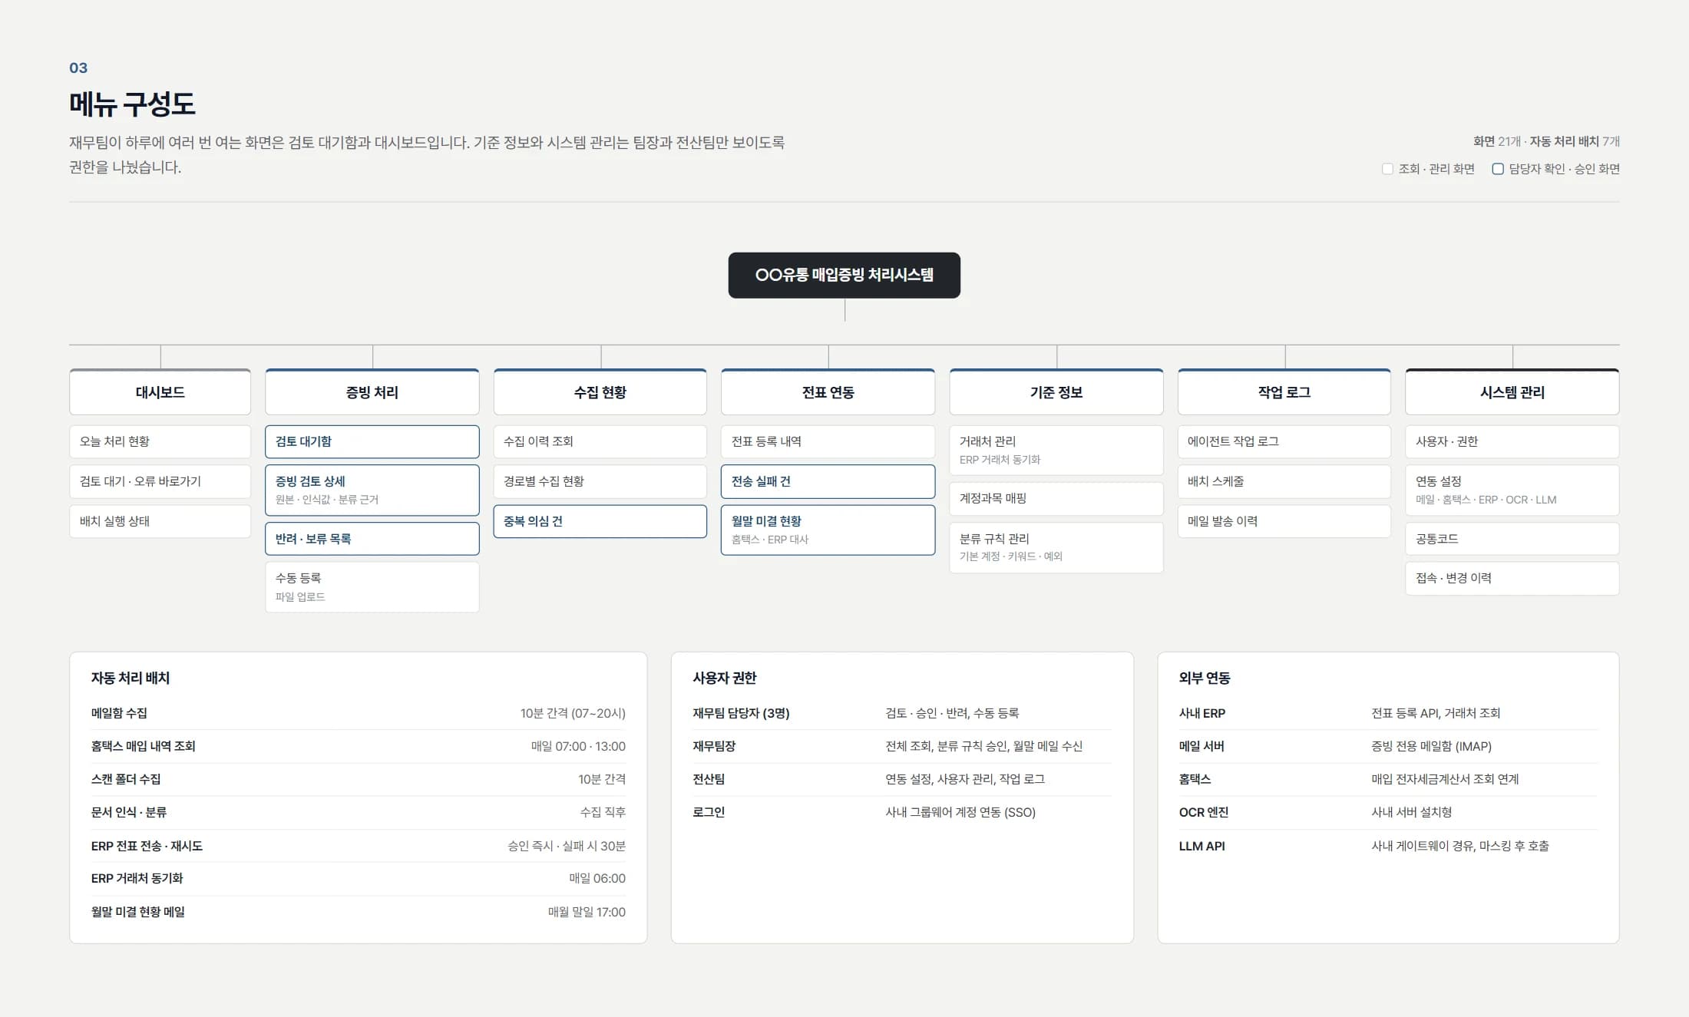Open 에이전트 작업 로그 item
1689x1017 pixels.
1284,441
